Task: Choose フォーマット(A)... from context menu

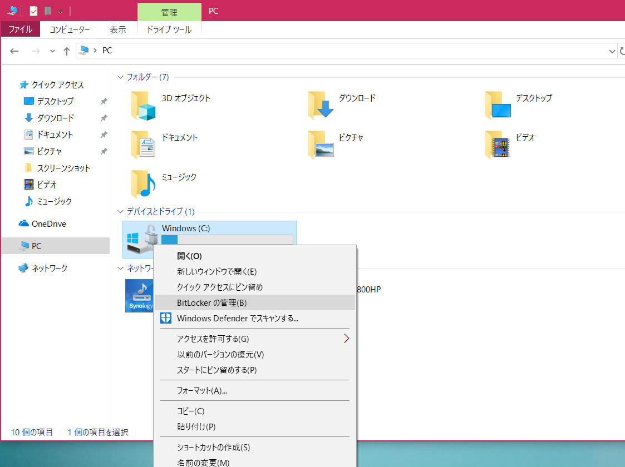Action: 254,391
